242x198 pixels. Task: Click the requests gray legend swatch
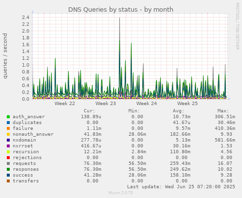(8, 163)
